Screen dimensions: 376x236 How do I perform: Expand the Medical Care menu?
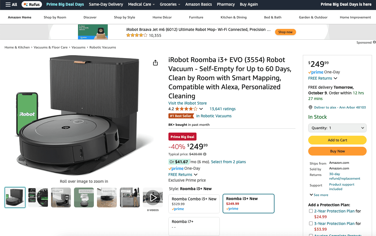click(x=141, y=4)
